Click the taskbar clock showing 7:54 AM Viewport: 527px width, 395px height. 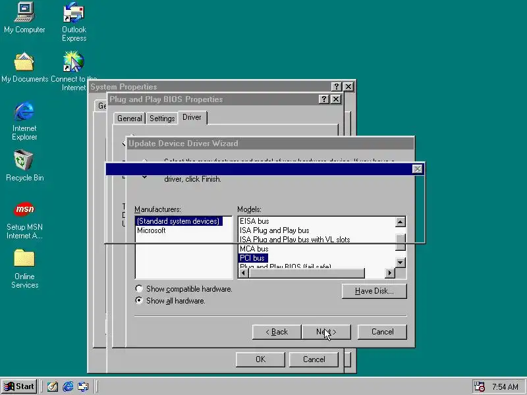pyautogui.click(x=505, y=387)
